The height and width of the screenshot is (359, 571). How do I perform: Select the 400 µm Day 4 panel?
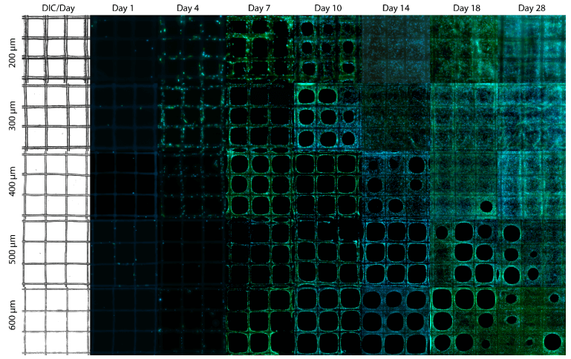click(192, 185)
